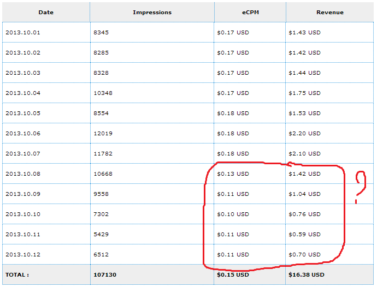Select total impressions 107130
Viewport: 377px width, 287px height.
(105, 274)
